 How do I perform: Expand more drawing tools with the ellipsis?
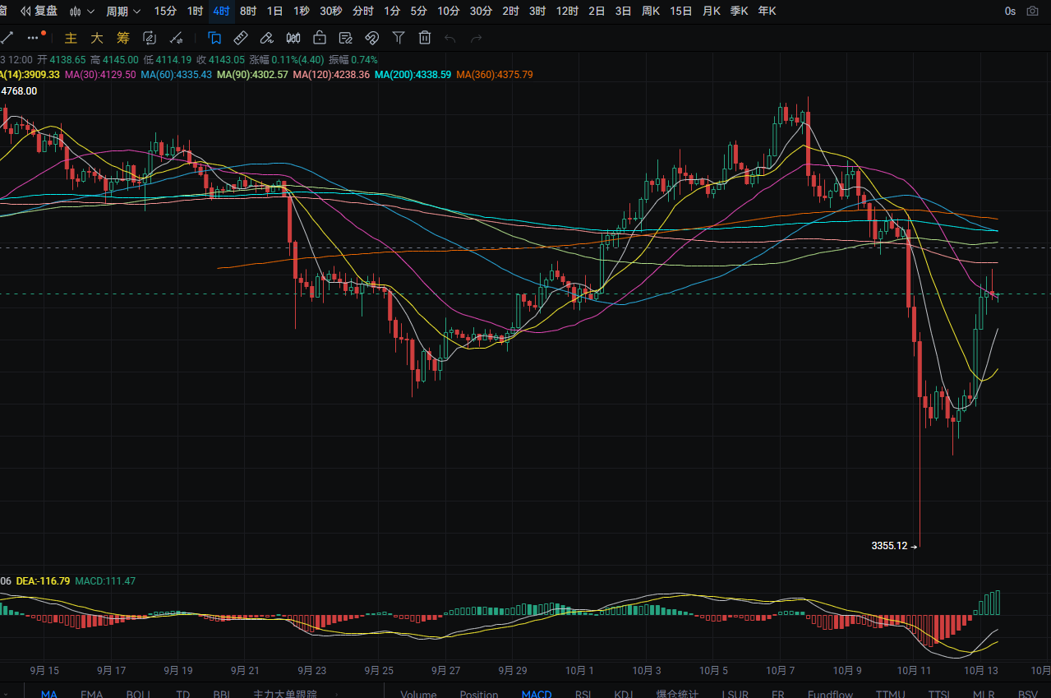point(33,38)
